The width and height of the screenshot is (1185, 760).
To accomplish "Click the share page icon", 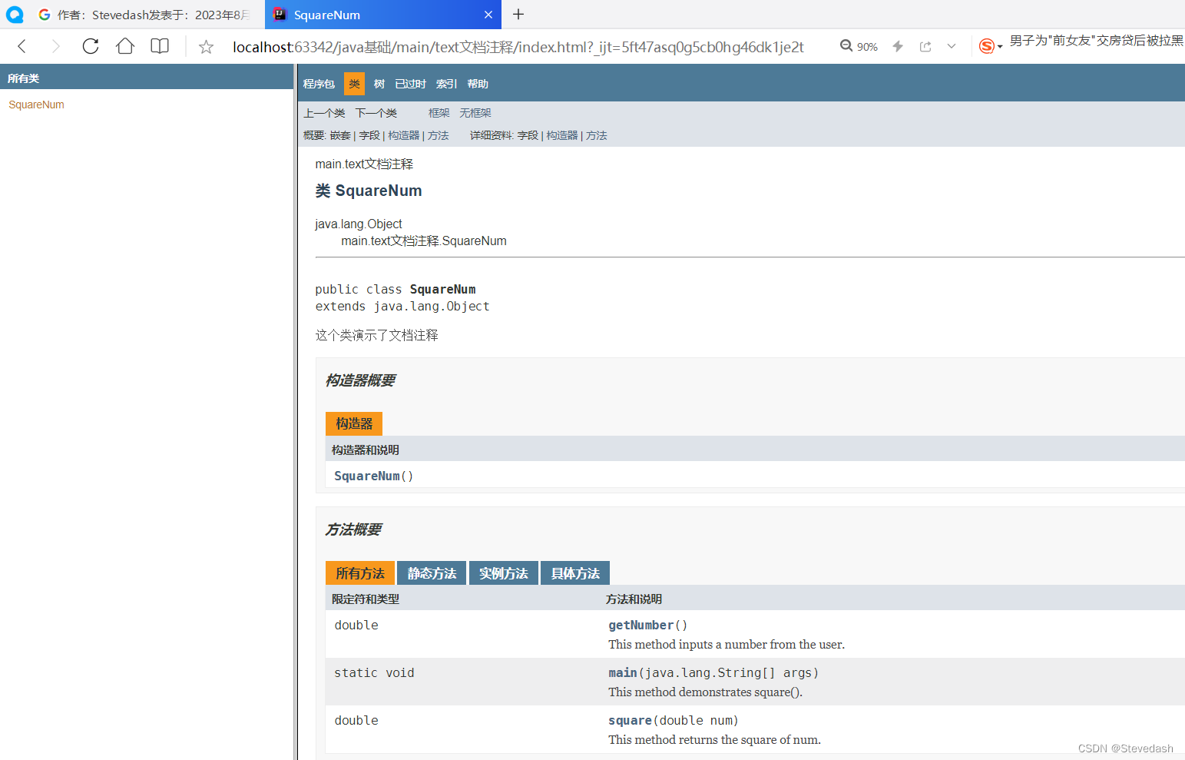I will (x=925, y=46).
